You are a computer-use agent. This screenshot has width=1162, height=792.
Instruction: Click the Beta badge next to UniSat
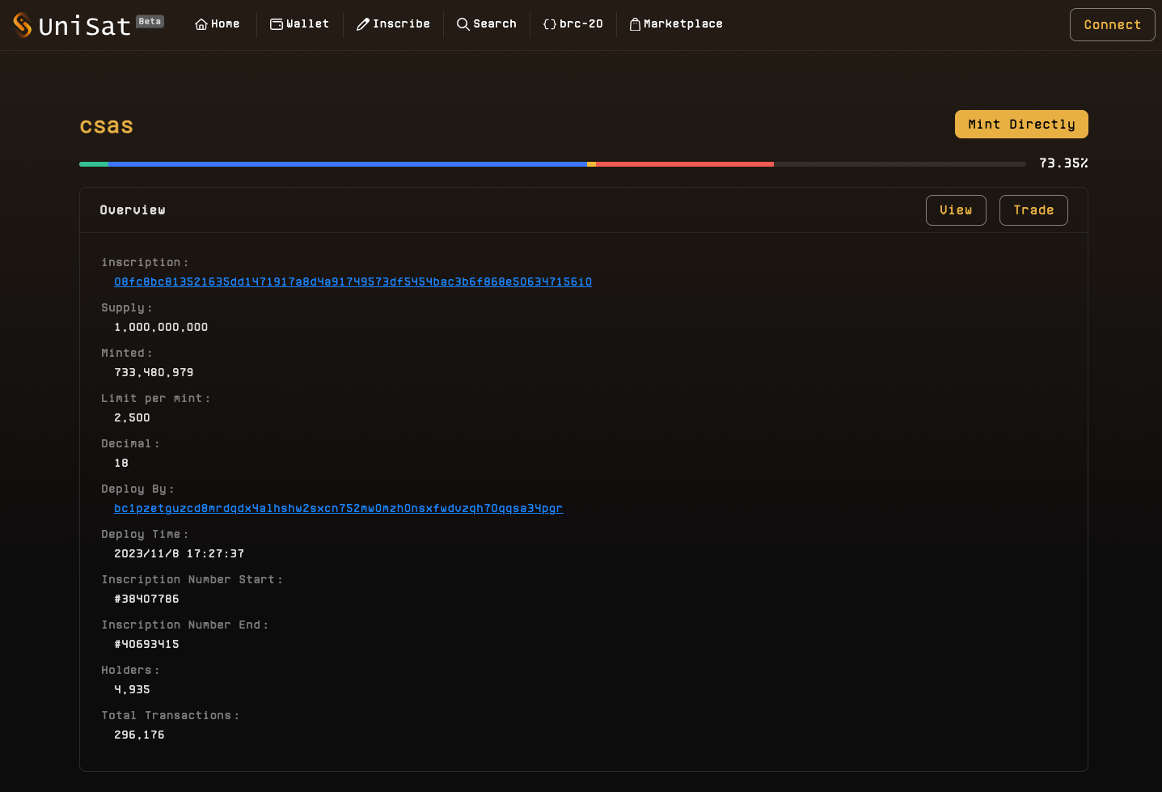(x=150, y=21)
